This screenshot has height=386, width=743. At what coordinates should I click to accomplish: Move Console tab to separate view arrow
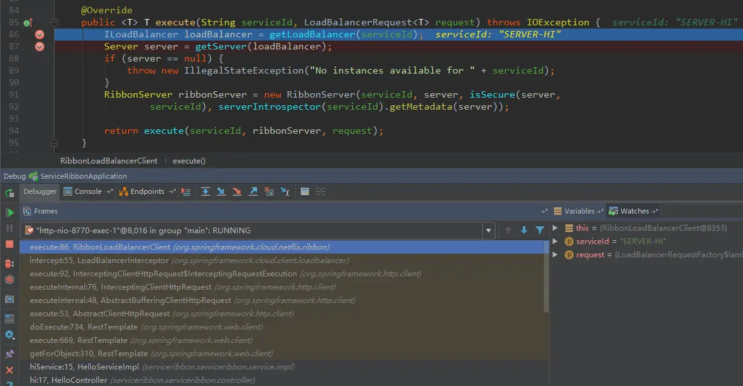(x=109, y=191)
